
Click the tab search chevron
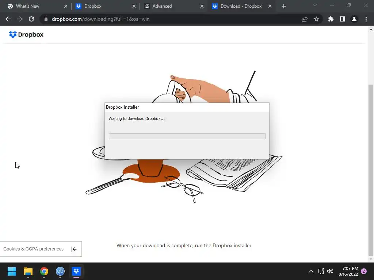tap(315, 5)
